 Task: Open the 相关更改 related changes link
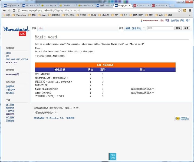[10, 108]
